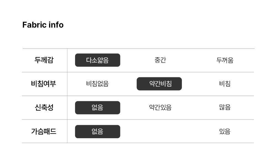Click the empty middle cell of 가슴패드 row
The height and width of the screenshot is (152, 276).
pyautogui.click(x=160, y=132)
